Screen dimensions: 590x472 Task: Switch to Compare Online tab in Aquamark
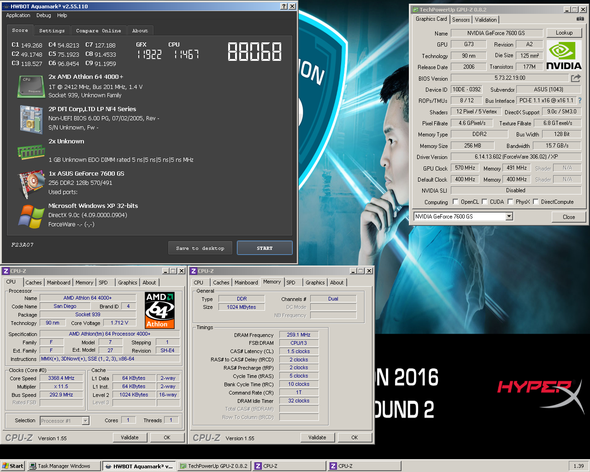click(99, 30)
